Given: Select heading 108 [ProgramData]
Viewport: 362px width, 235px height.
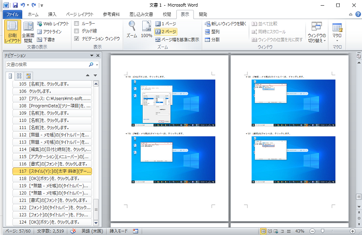Looking at the screenshot, I should coord(52,106).
